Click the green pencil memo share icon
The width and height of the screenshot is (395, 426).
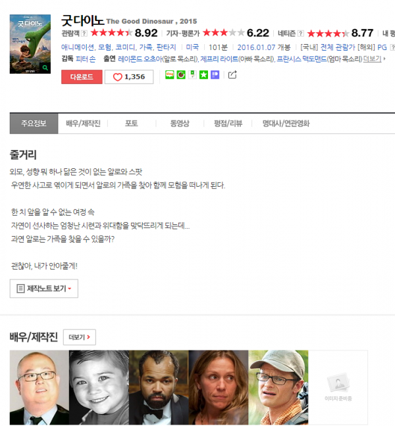[x=192, y=75]
